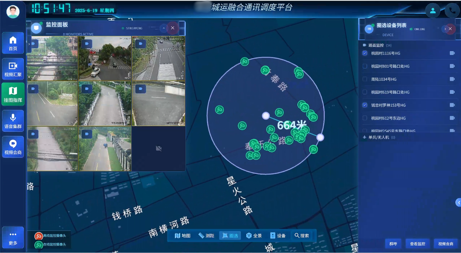461x253 pixels.
Task: Click the 群呼 group call button
Action: (x=393, y=244)
